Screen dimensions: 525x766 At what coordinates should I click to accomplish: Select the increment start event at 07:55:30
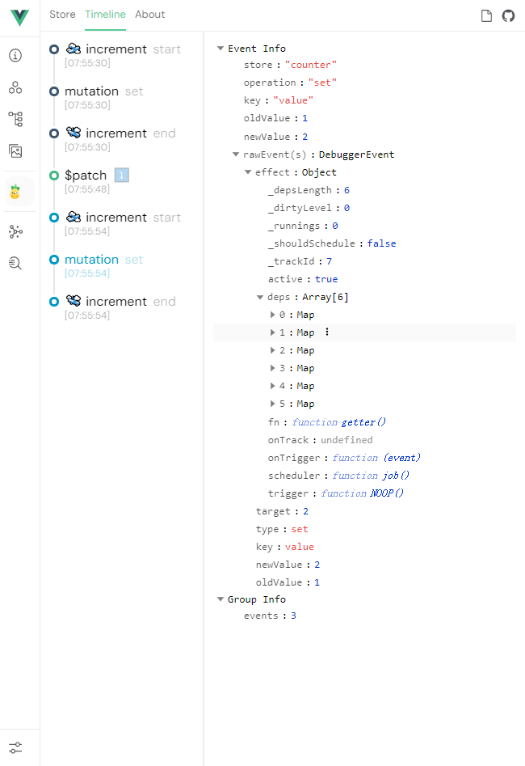pyautogui.click(x=116, y=49)
